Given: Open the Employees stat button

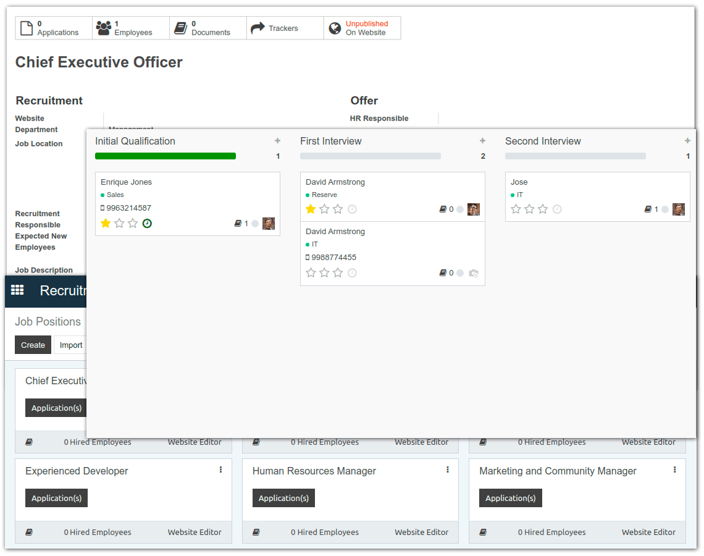Looking at the screenshot, I should [131, 28].
